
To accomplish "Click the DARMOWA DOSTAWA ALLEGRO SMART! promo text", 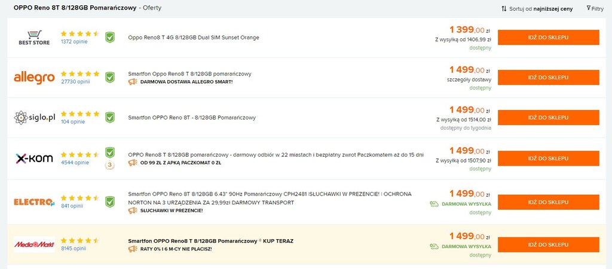I will coord(186,82).
